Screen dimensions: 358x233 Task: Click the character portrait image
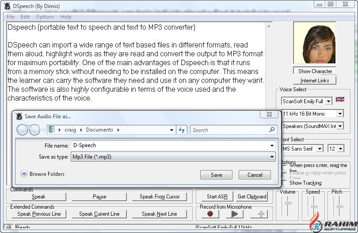(x=314, y=43)
